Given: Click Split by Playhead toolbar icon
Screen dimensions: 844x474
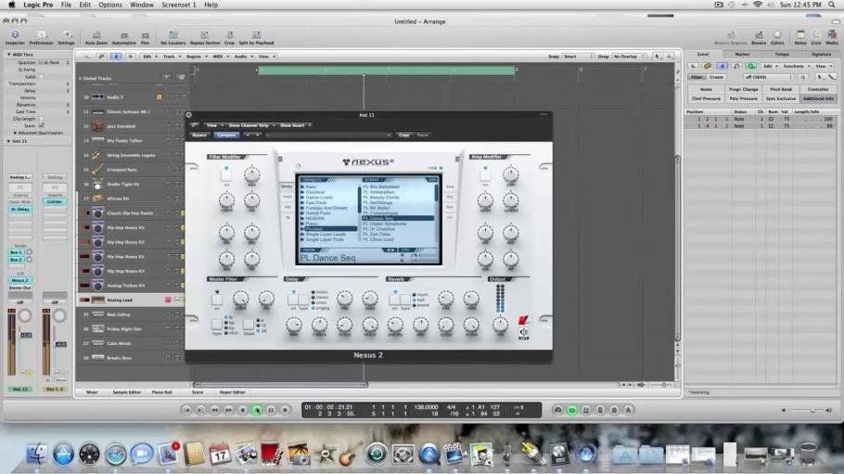Looking at the screenshot, I should pyautogui.click(x=256, y=37).
